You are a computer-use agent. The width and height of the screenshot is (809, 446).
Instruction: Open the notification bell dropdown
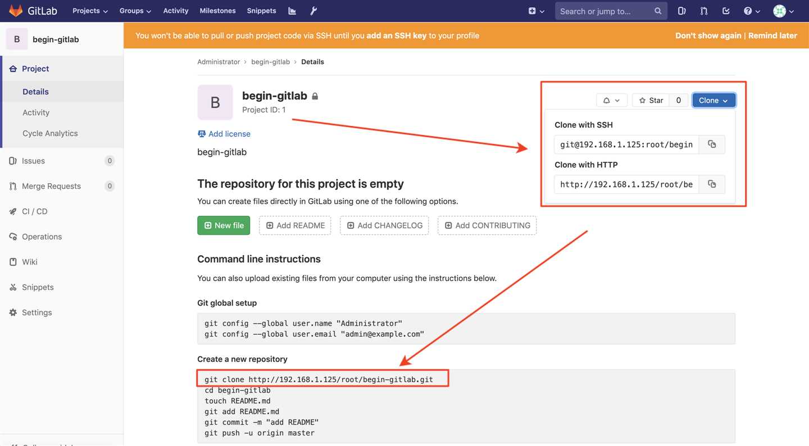[612, 100]
